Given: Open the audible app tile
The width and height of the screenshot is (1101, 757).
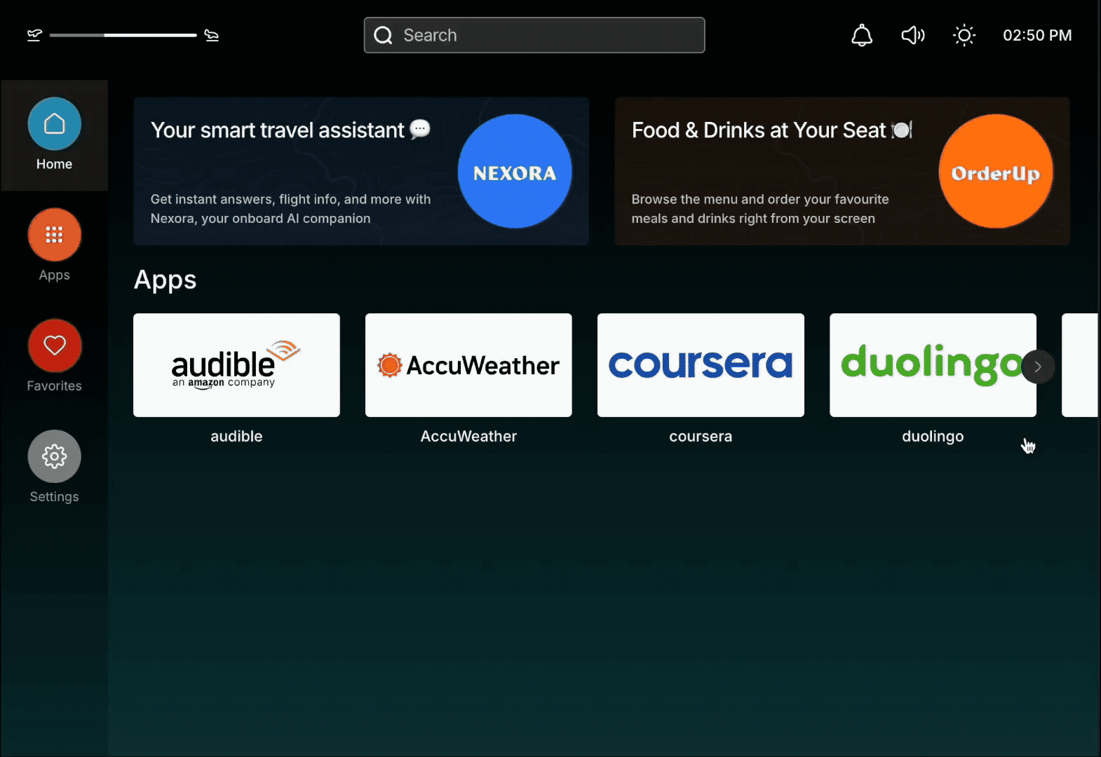Looking at the screenshot, I should click(236, 365).
